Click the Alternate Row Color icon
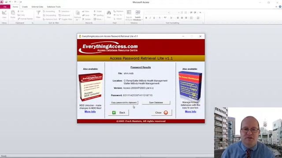This screenshot has height=158, width=282. 198,18
